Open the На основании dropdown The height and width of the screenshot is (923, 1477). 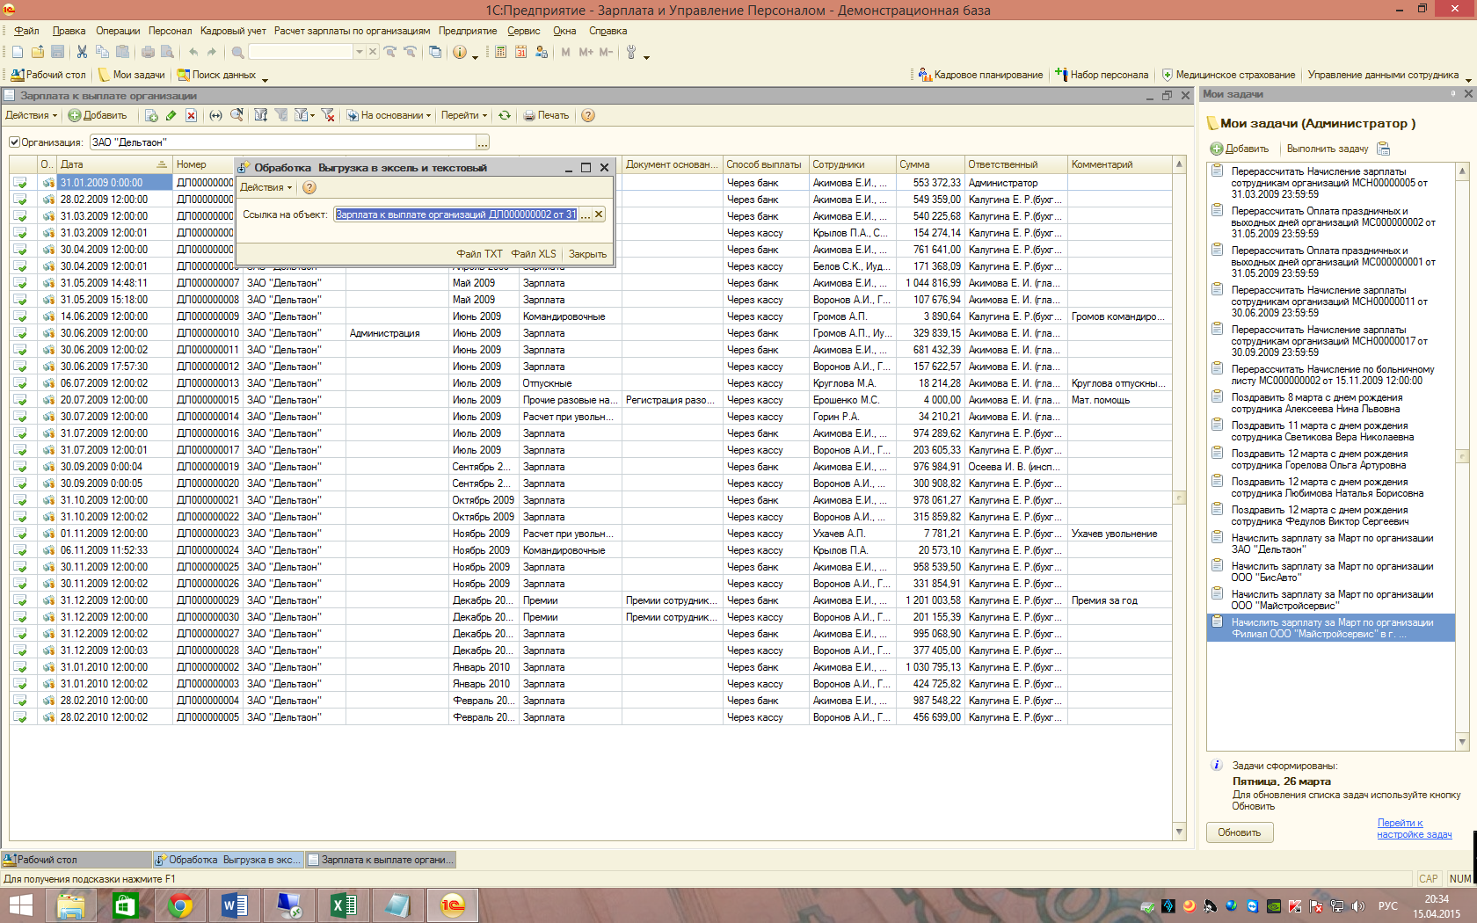click(389, 115)
